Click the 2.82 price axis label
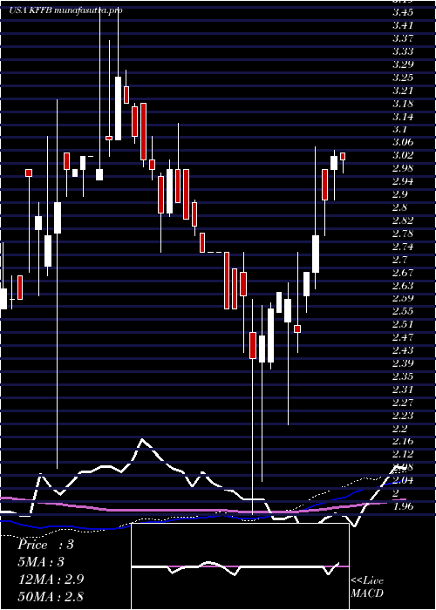436x610 pixels. click(x=403, y=220)
